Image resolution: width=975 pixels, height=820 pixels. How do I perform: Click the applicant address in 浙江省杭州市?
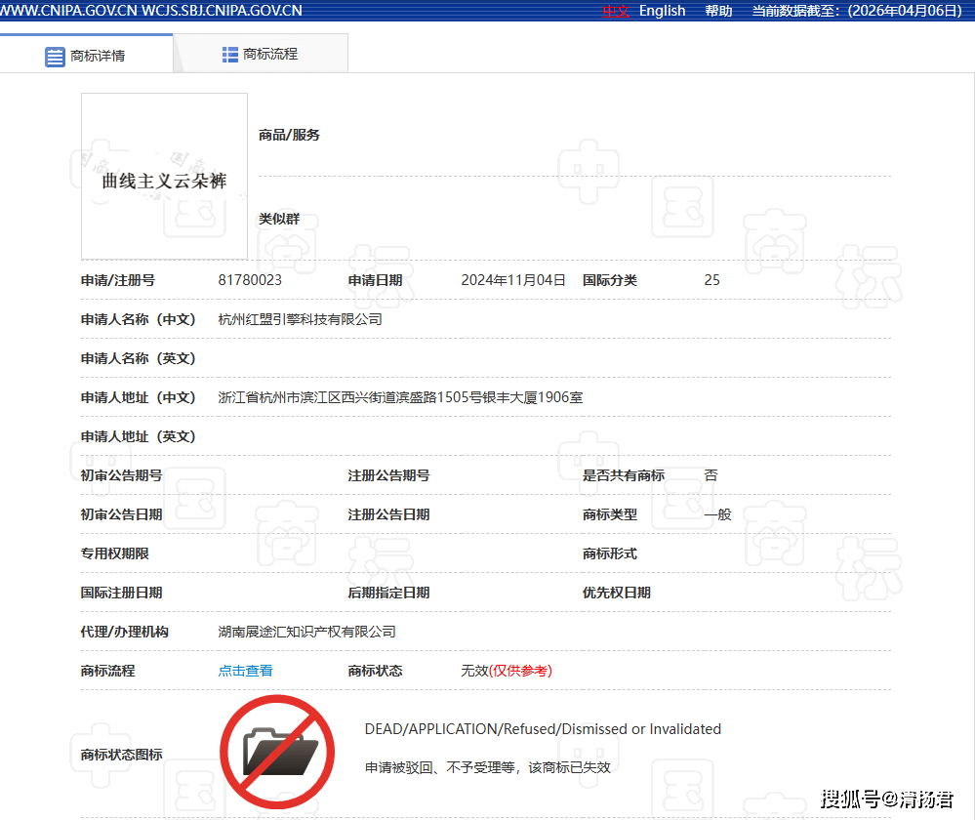coord(400,397)
